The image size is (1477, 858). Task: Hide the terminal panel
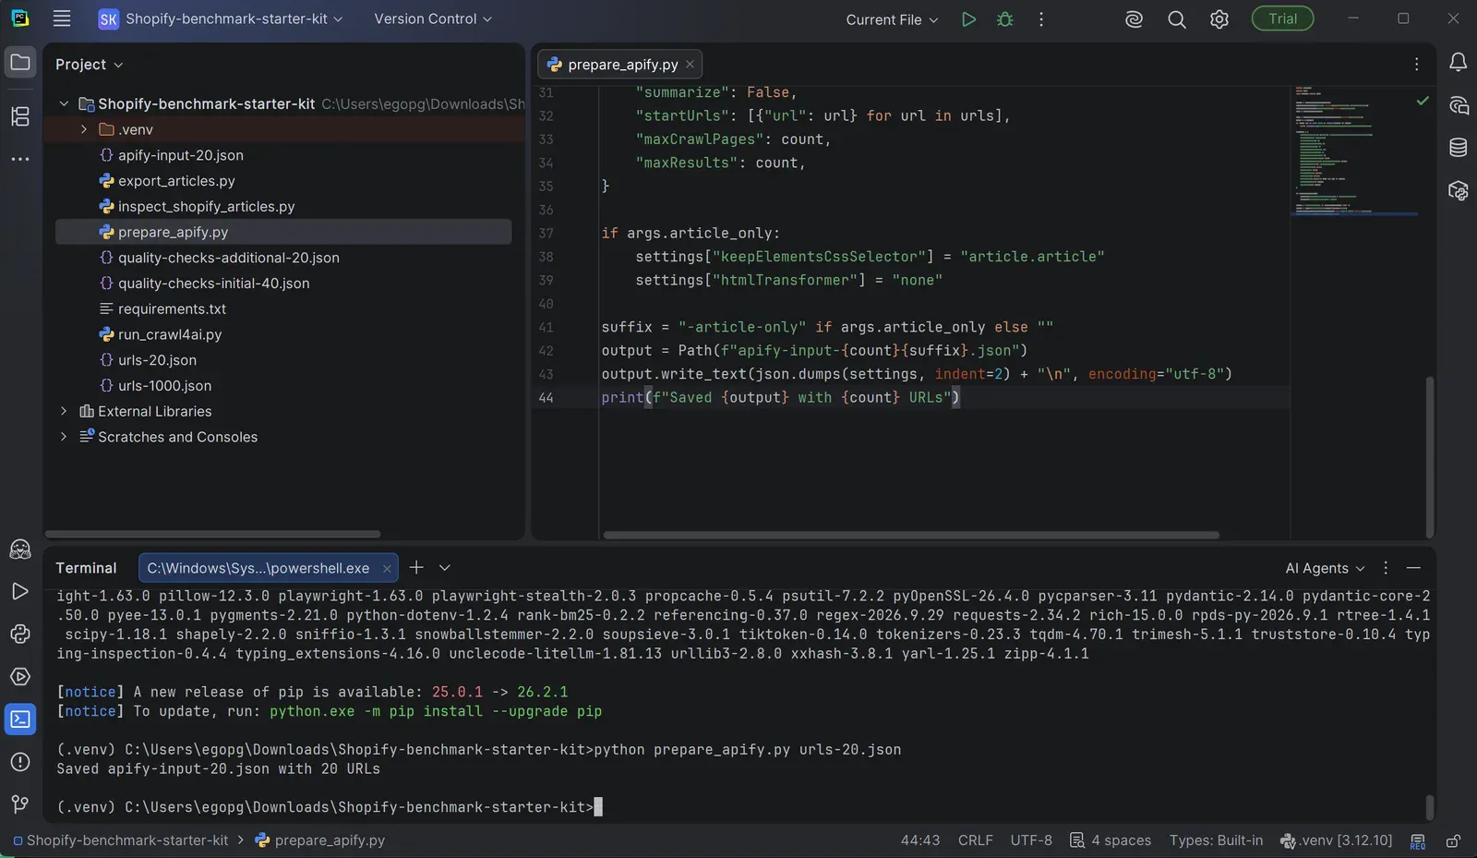pyautogui.click(x=1413, y=567)
